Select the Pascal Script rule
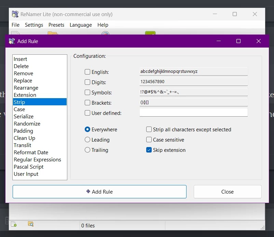 coord(40,167)
